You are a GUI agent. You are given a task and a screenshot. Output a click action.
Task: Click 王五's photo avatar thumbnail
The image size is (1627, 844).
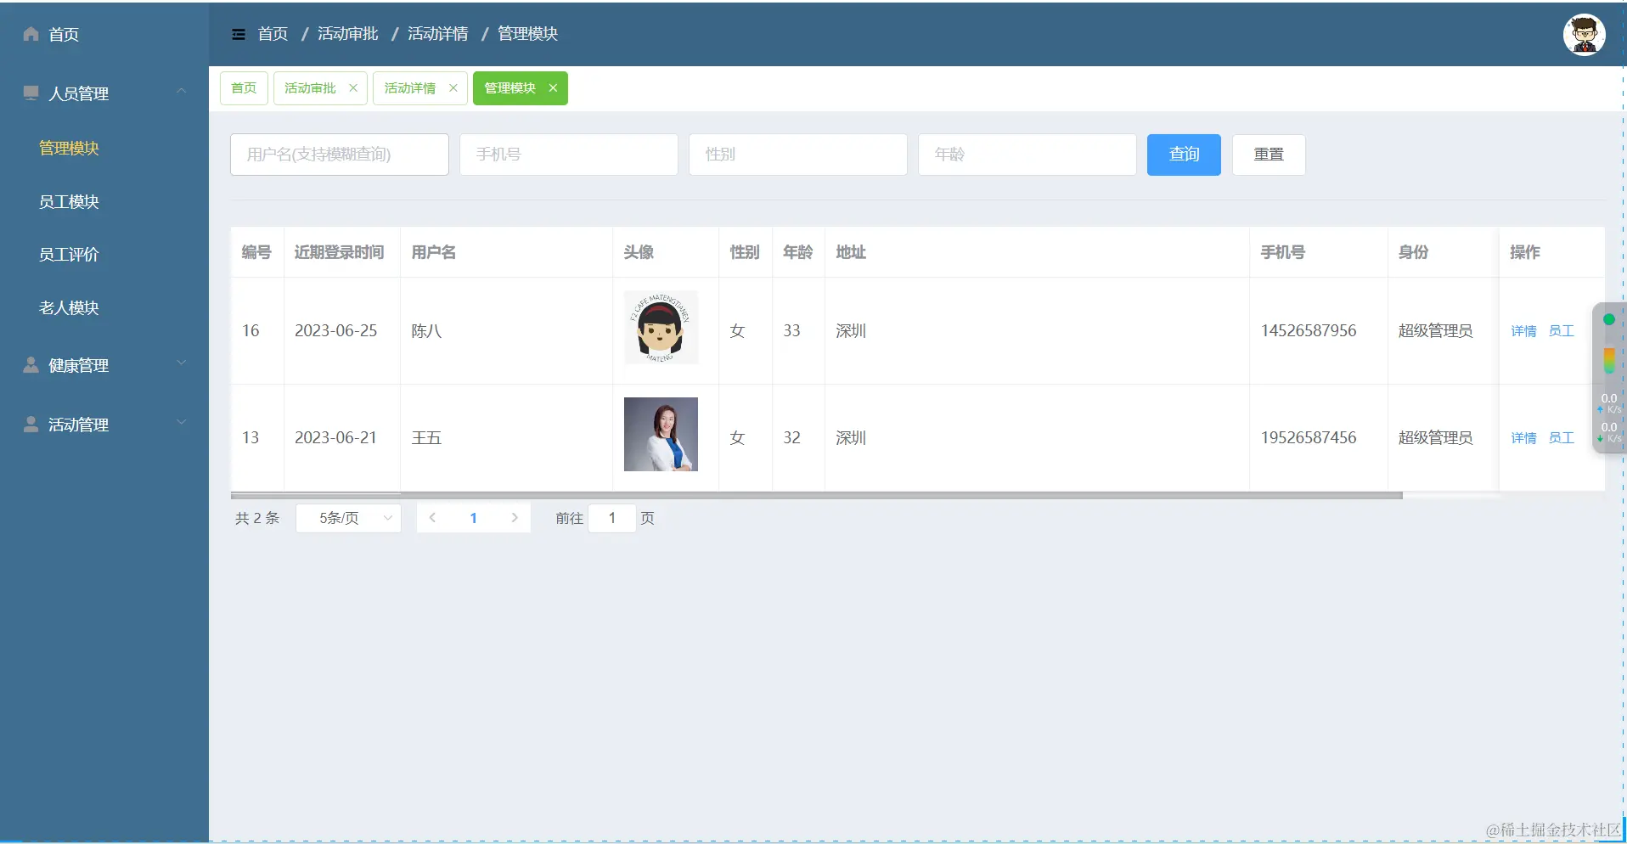[x=661, y=434]
